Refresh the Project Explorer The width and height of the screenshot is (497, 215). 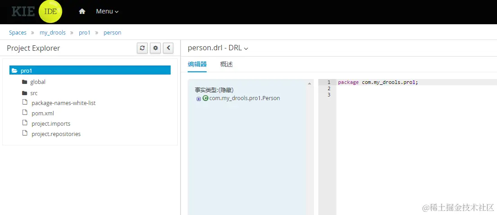click(142, 48)
